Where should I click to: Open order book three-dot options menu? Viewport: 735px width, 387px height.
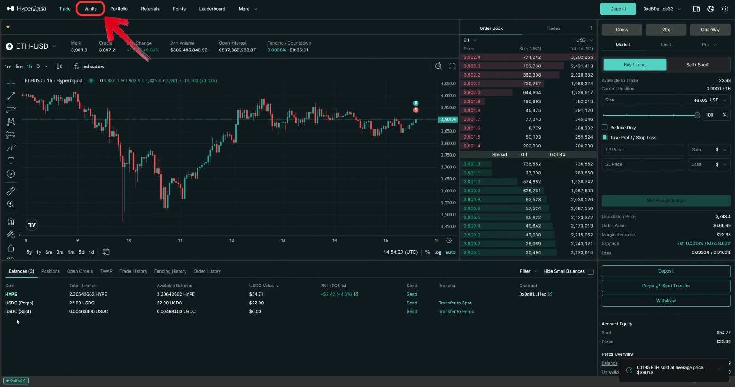(591, 28)
